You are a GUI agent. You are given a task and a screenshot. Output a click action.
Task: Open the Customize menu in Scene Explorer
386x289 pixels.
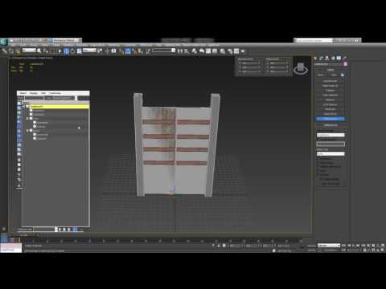pos(55,93)
